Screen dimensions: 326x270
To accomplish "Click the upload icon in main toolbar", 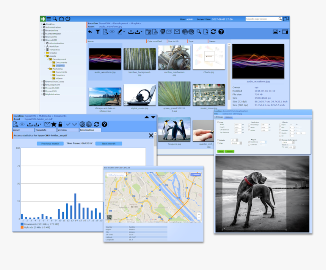I will (x=131, y=32).
